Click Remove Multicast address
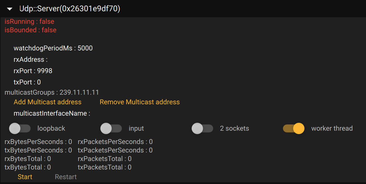366x184 pixels. [x=139, y=102]
